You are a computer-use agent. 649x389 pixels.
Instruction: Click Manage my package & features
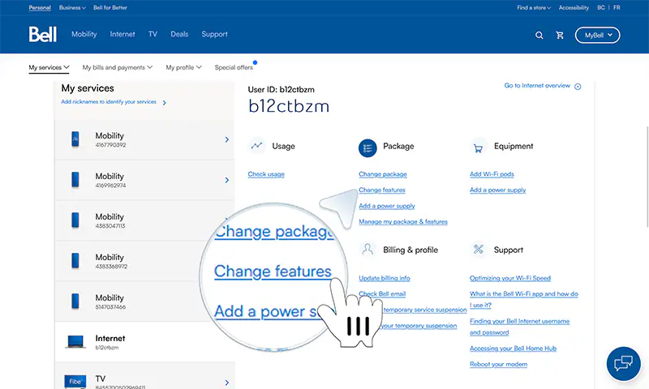tap(403, 221)
